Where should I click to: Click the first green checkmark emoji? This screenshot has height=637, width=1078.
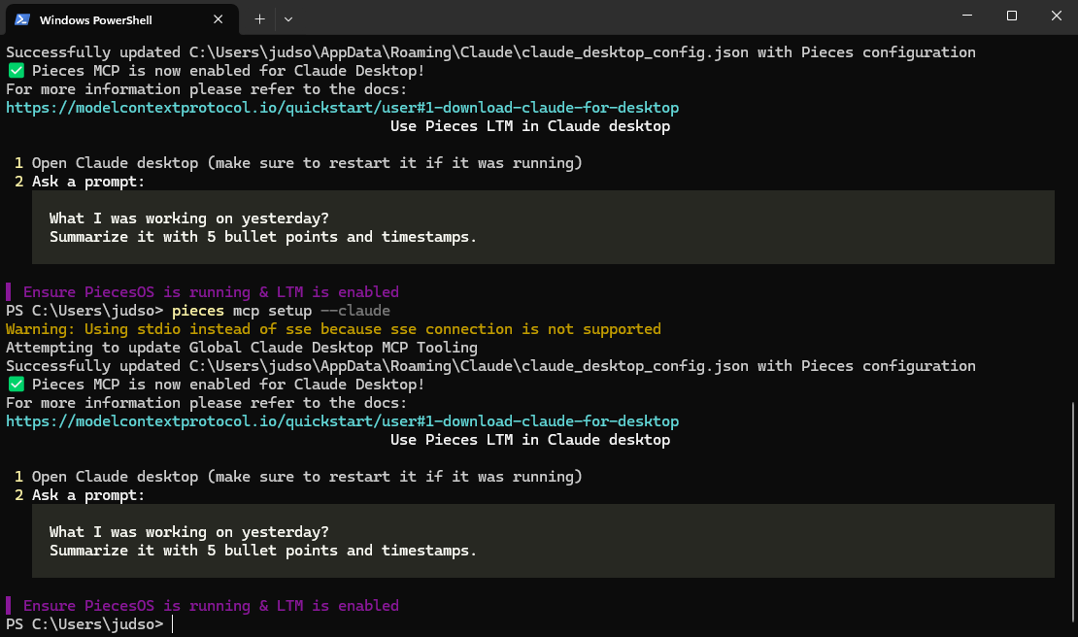[17, 71]
